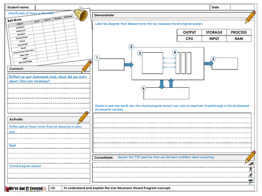Click the empty label box numbered 5
The width and height of the screenshot is (262, 196).
(x=225, y=64)
